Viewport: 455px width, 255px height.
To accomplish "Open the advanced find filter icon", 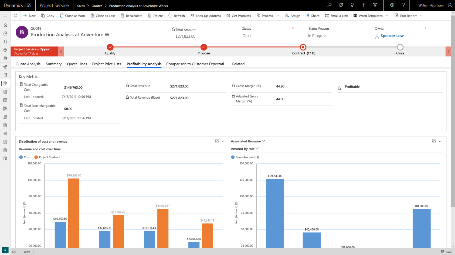I will coord(375,5).
